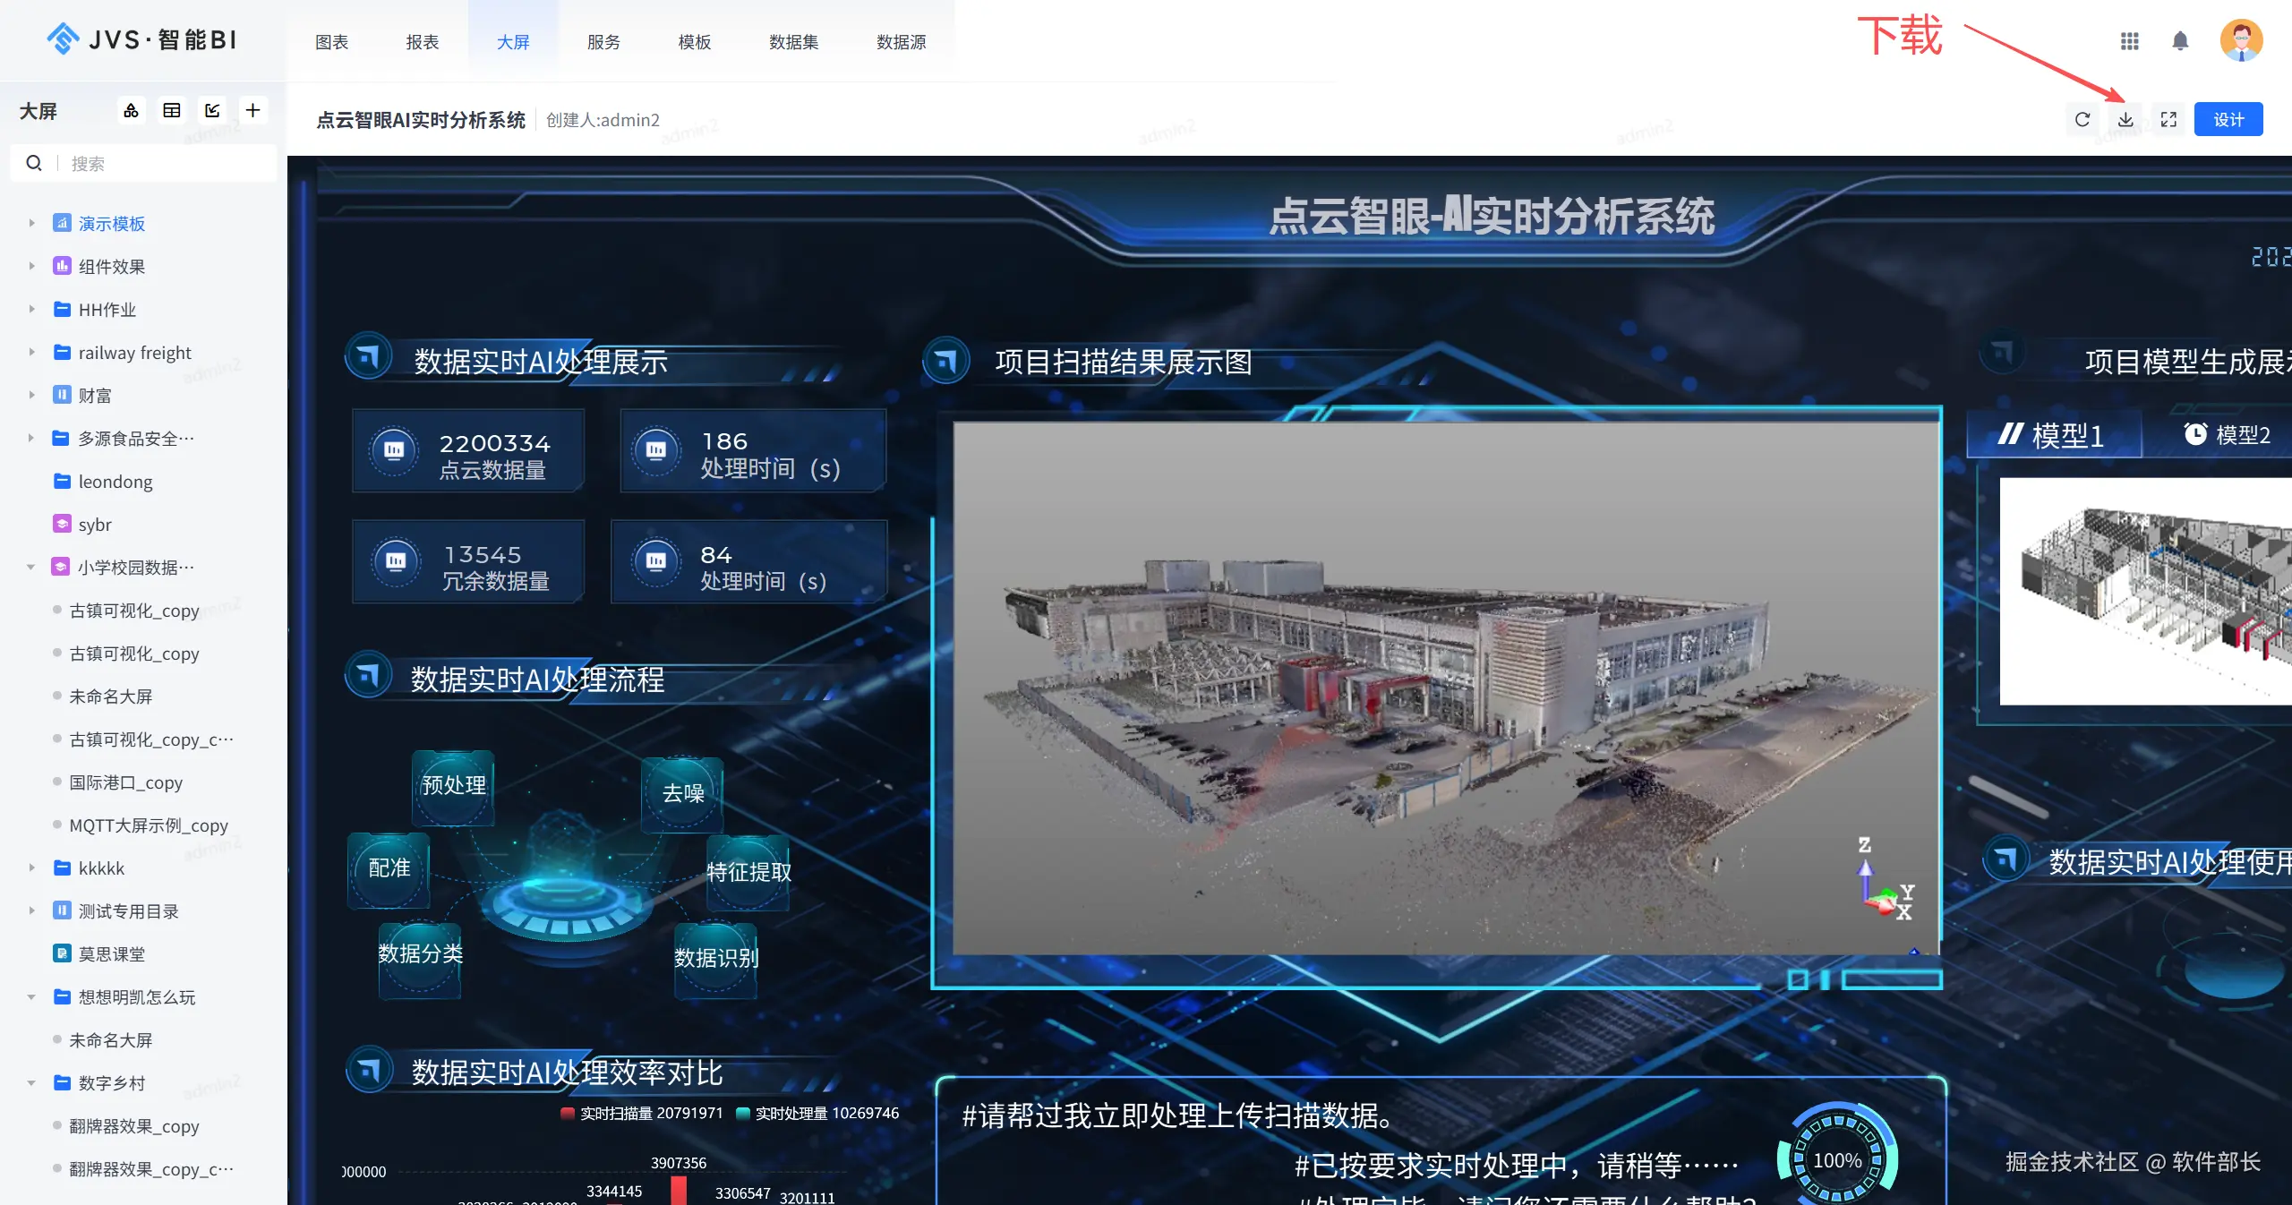Viewport: 2292px width, 1205px height.
Task: Switch to the 模型2 tab
Action: tap(2228, 435)
